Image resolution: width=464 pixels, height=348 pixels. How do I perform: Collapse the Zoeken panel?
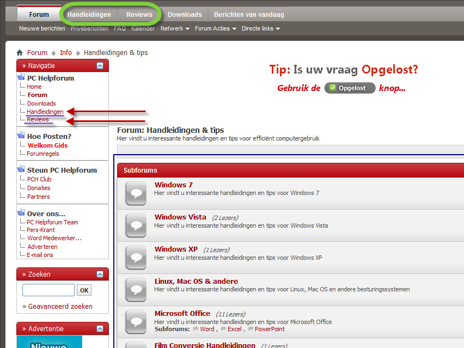(x=100, y=274)
